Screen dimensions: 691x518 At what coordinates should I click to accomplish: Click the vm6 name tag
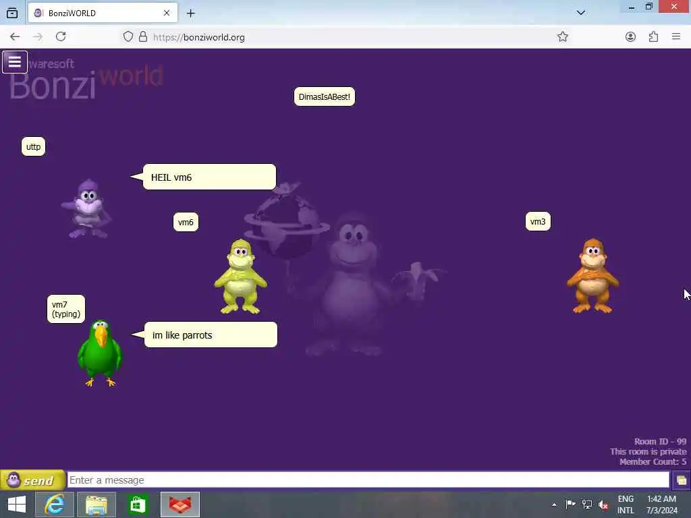pyautogui.click(x=186, y=222)
